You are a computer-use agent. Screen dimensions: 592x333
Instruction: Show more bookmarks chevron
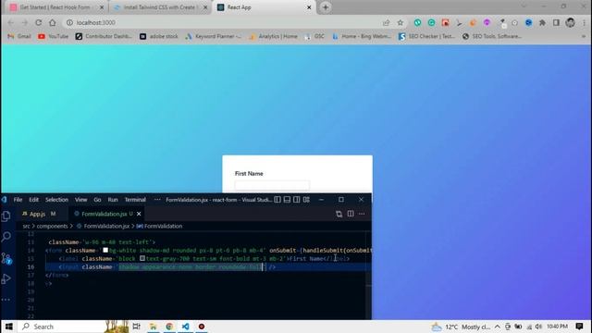click(584, 36)
